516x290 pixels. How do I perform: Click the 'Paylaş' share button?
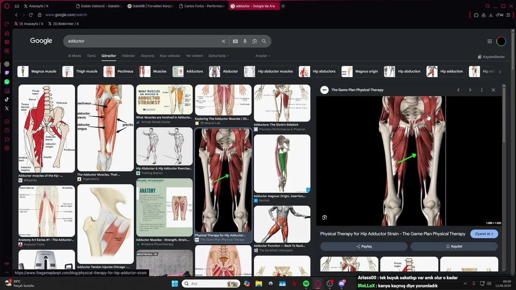[x=364, y=246]
